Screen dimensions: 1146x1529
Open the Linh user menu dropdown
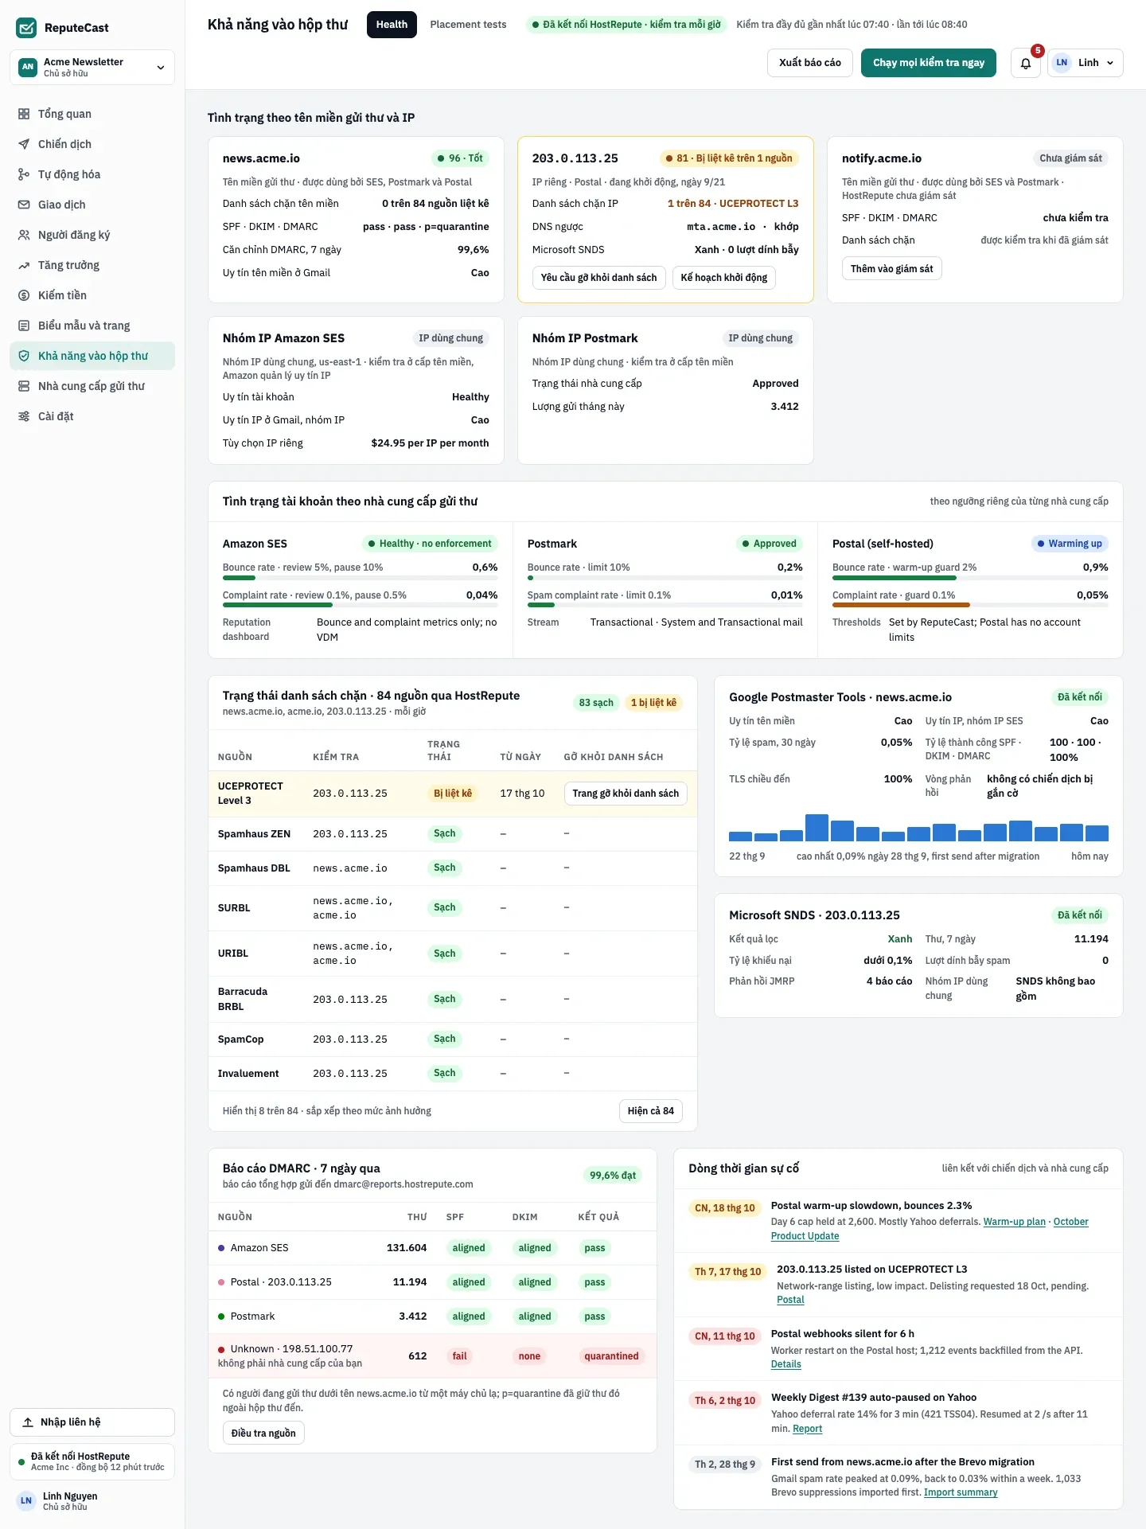coord(1086,63)
